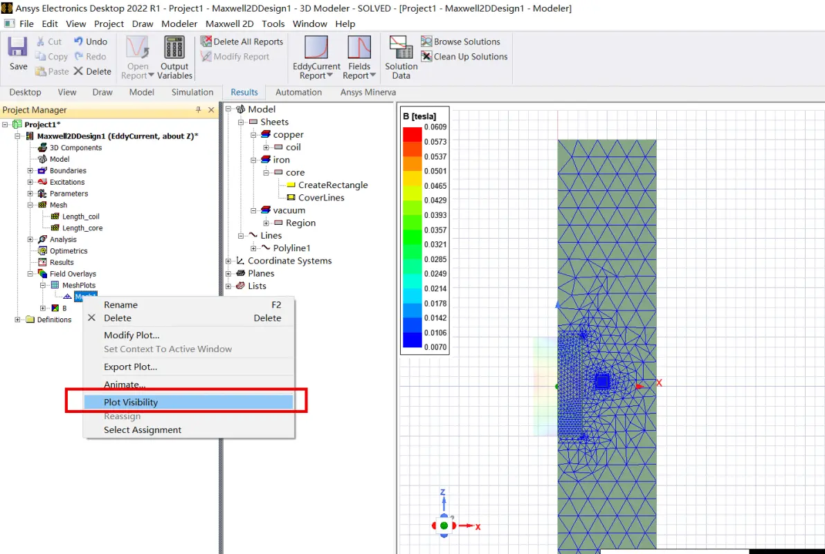Collapse the Mesh node in project tree
The image size is (825, 554).
coord(30,205)
